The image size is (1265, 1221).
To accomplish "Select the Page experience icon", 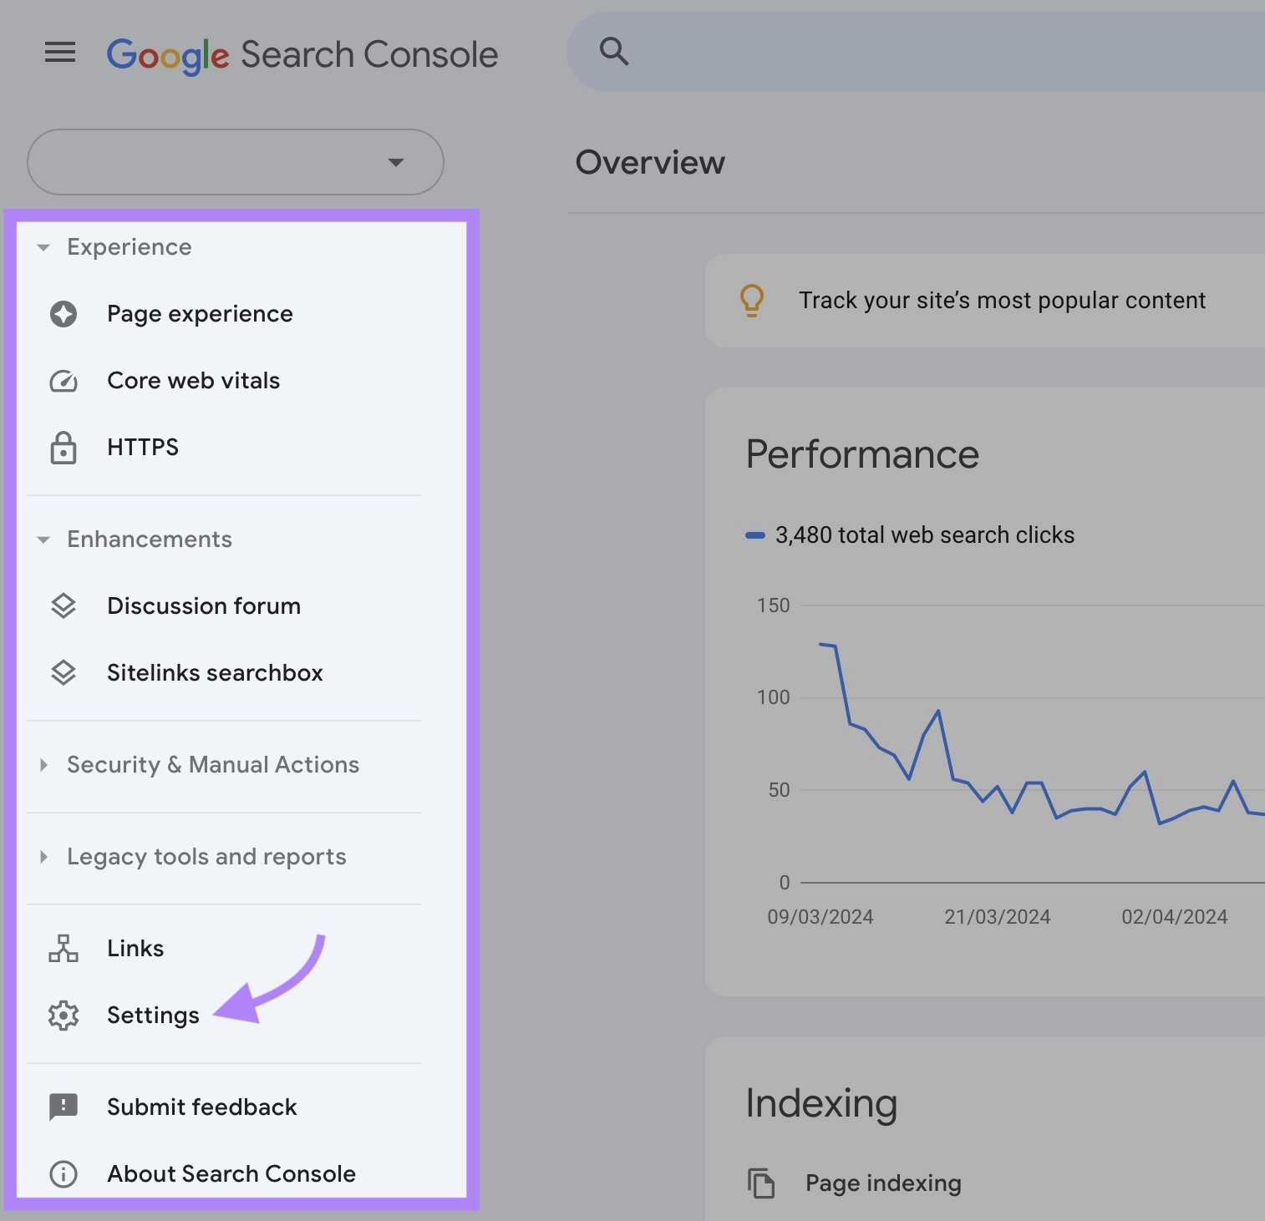I will coord(64,314).
